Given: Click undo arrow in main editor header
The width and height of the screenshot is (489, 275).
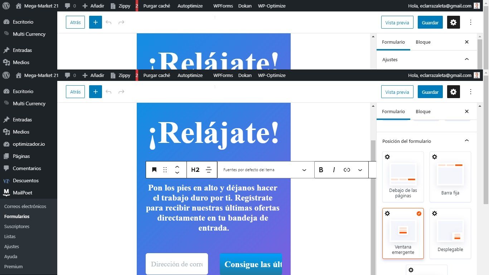Looking at the screenshot, I should click(x=108, y=92).
